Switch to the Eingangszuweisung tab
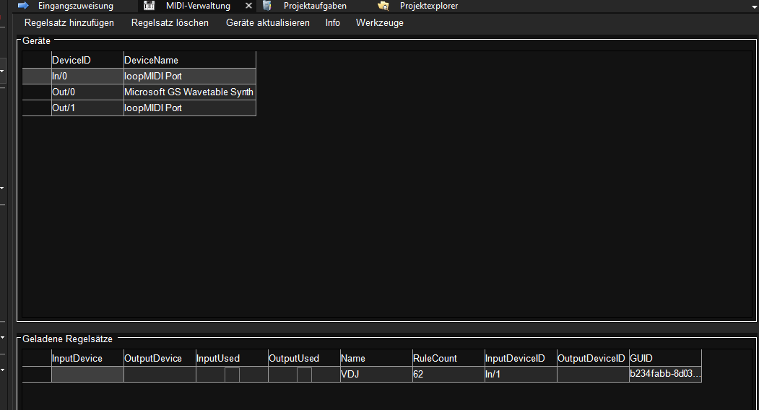 [x=75, y=6]
